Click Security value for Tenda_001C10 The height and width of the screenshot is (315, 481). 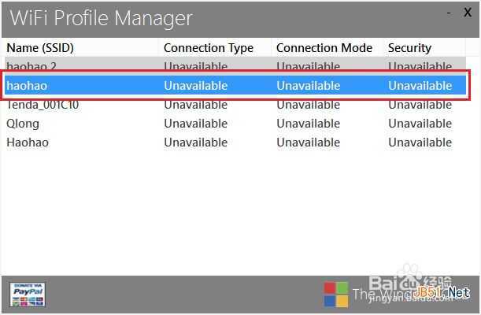click(420, 105)
